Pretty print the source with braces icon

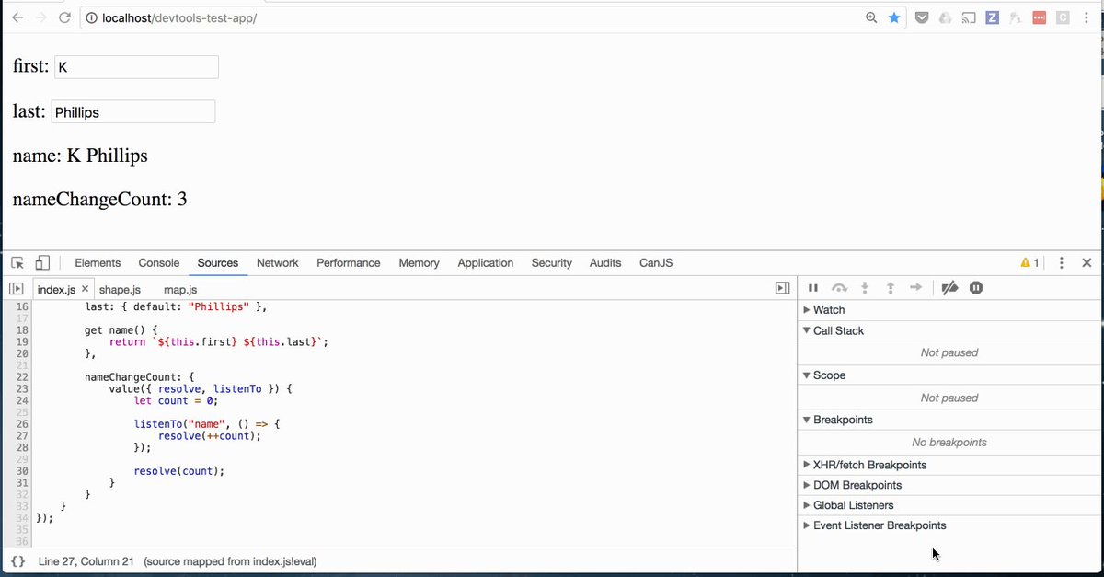pyautogui.click(x=17, y=561)
